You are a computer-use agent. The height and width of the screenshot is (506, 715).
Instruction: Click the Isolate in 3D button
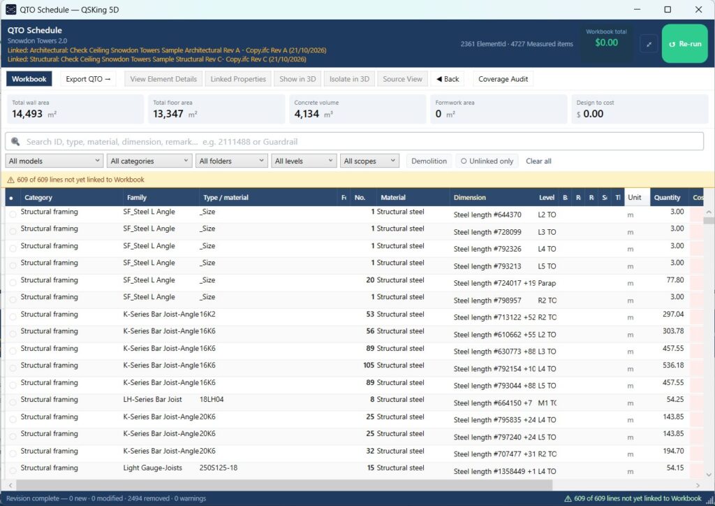pos(349,79)
